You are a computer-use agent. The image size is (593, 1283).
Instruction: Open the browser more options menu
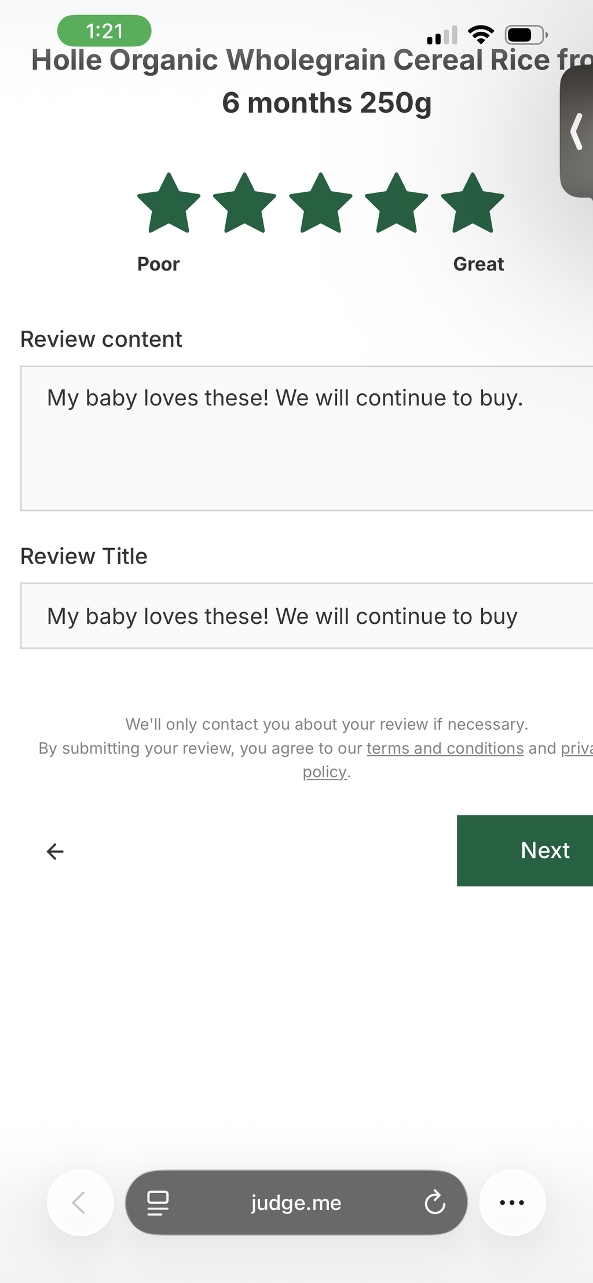[512, 1202]
